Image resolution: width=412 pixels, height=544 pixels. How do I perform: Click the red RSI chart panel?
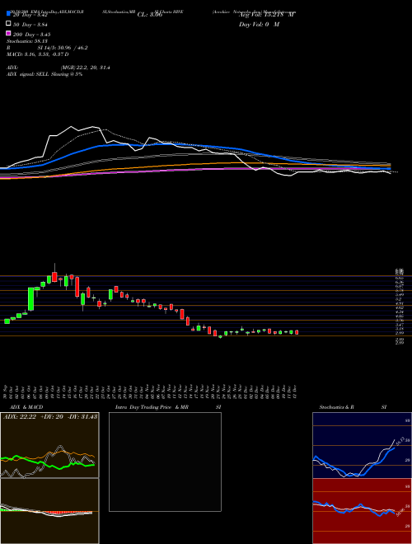pyautogui.click(x=362, y=511)
